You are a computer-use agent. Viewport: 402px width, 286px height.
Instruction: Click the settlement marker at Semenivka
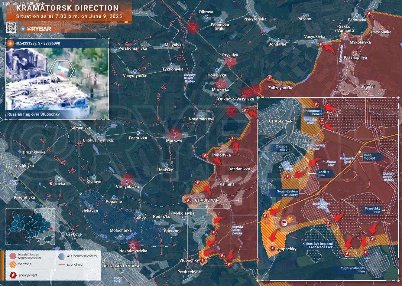pyautogui.click(x=80, y=123)
